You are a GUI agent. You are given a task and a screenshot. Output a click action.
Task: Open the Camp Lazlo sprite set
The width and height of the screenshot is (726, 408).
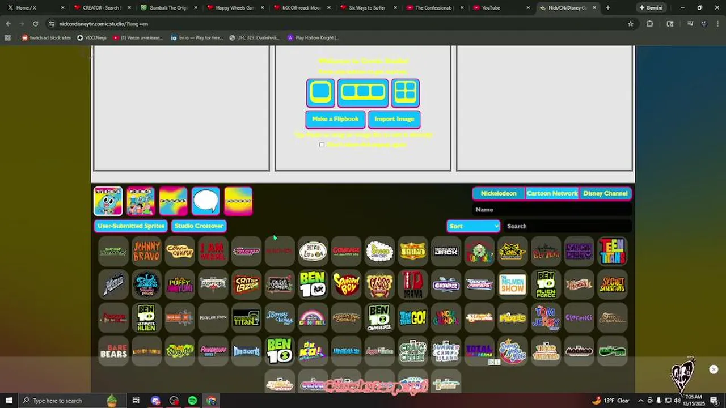pos(246,284)
